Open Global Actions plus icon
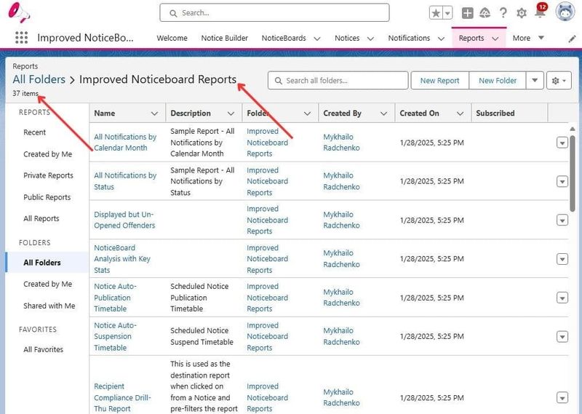Screen dimensions: 582x414 (x=467, y=13)
